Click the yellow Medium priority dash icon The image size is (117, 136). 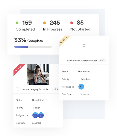(79, 79)
